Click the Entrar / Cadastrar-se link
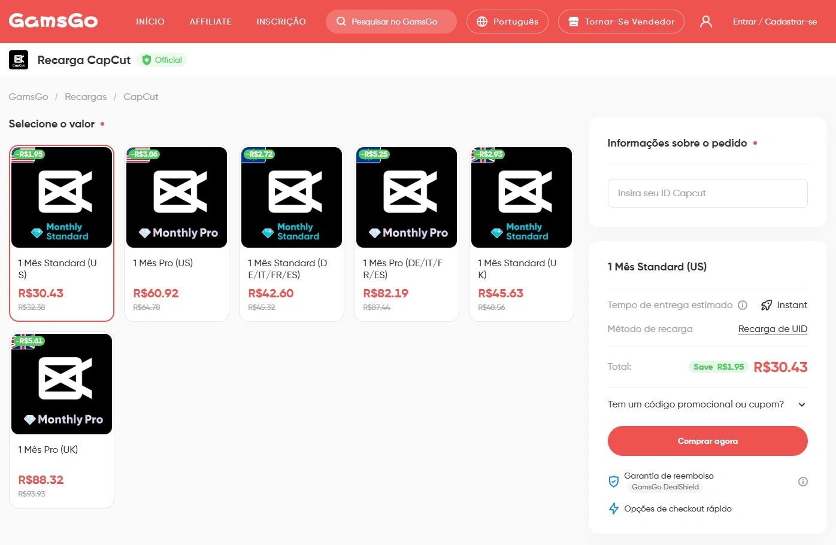This screenshot has height=545, width=836. [x=775, y=22]
